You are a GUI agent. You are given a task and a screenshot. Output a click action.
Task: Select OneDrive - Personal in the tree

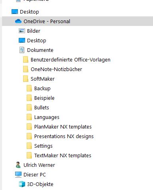tap(77, 21)
